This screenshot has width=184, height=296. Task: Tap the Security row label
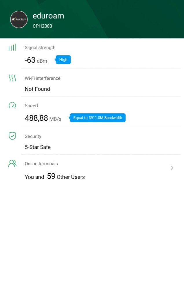point(33,136)
